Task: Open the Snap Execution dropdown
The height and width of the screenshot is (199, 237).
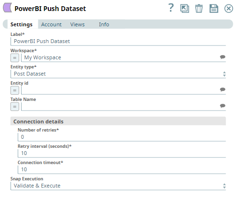Action: point(118,186)
